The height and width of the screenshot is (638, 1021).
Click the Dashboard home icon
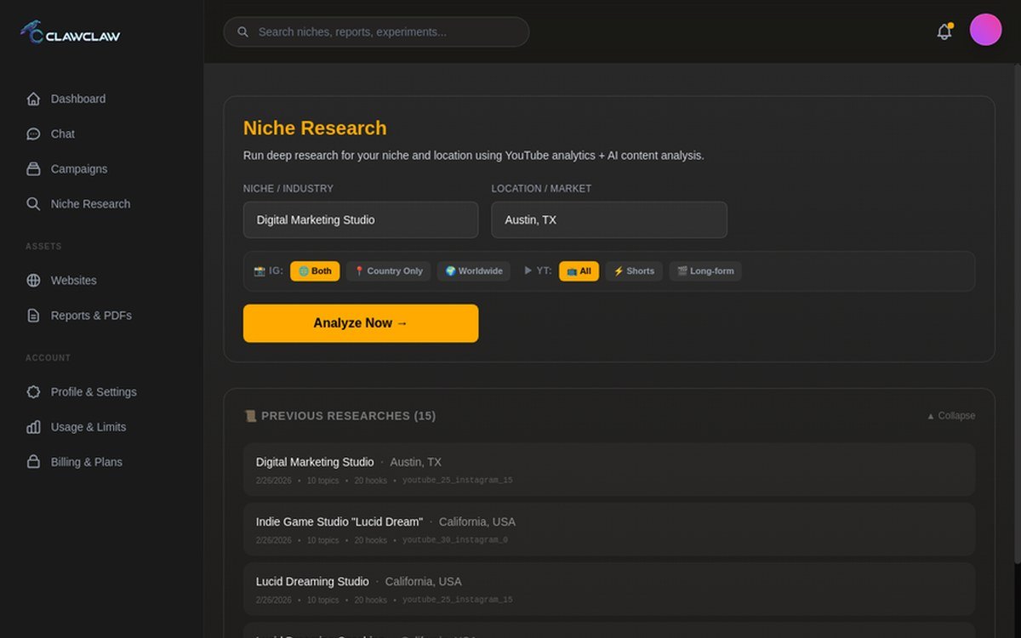33,99
